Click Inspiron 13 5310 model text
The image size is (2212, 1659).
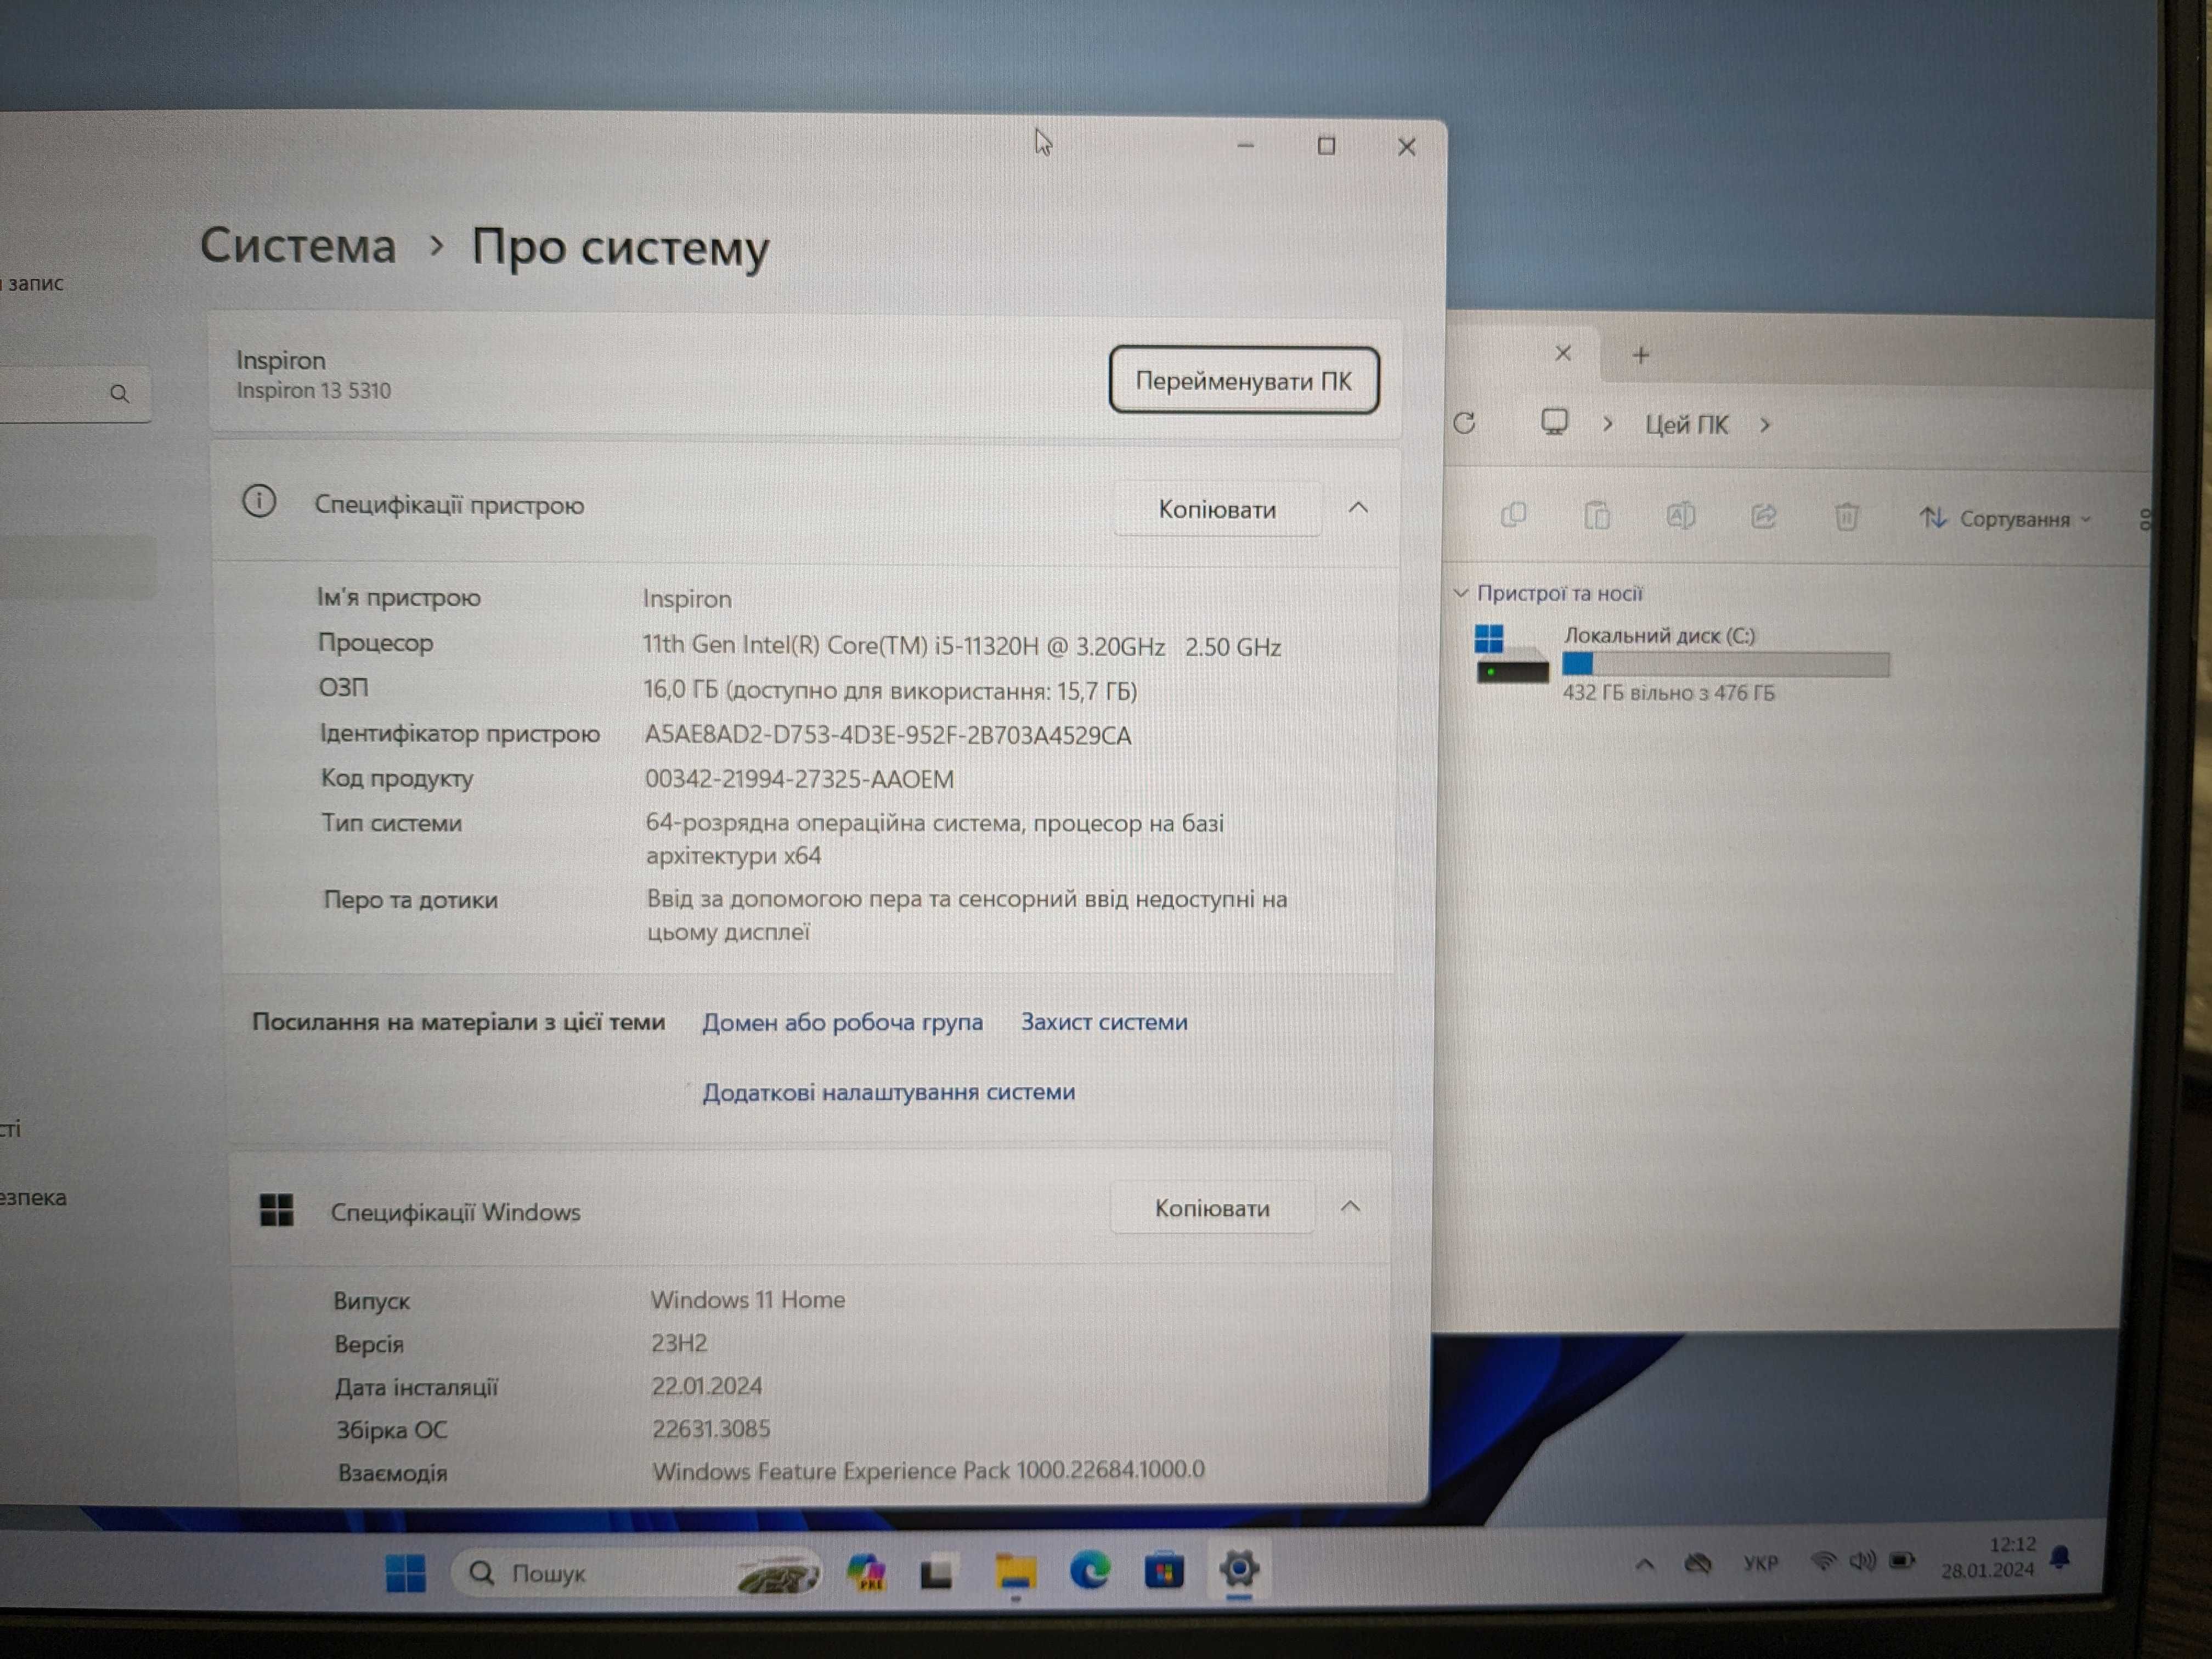[x=313, y=390]
